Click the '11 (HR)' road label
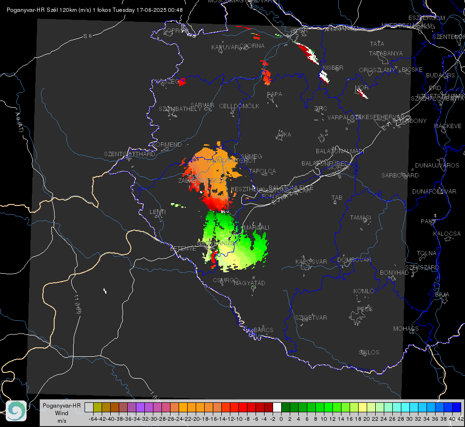 pyautogui.click(x=78, y=304)
